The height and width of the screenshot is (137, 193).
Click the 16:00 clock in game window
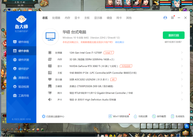click(20, 5)
